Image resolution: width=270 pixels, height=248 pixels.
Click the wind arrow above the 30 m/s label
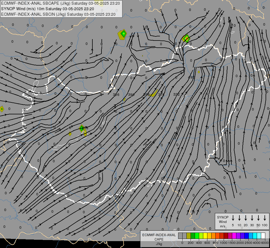pyautogui.click(x=252, y=218)
